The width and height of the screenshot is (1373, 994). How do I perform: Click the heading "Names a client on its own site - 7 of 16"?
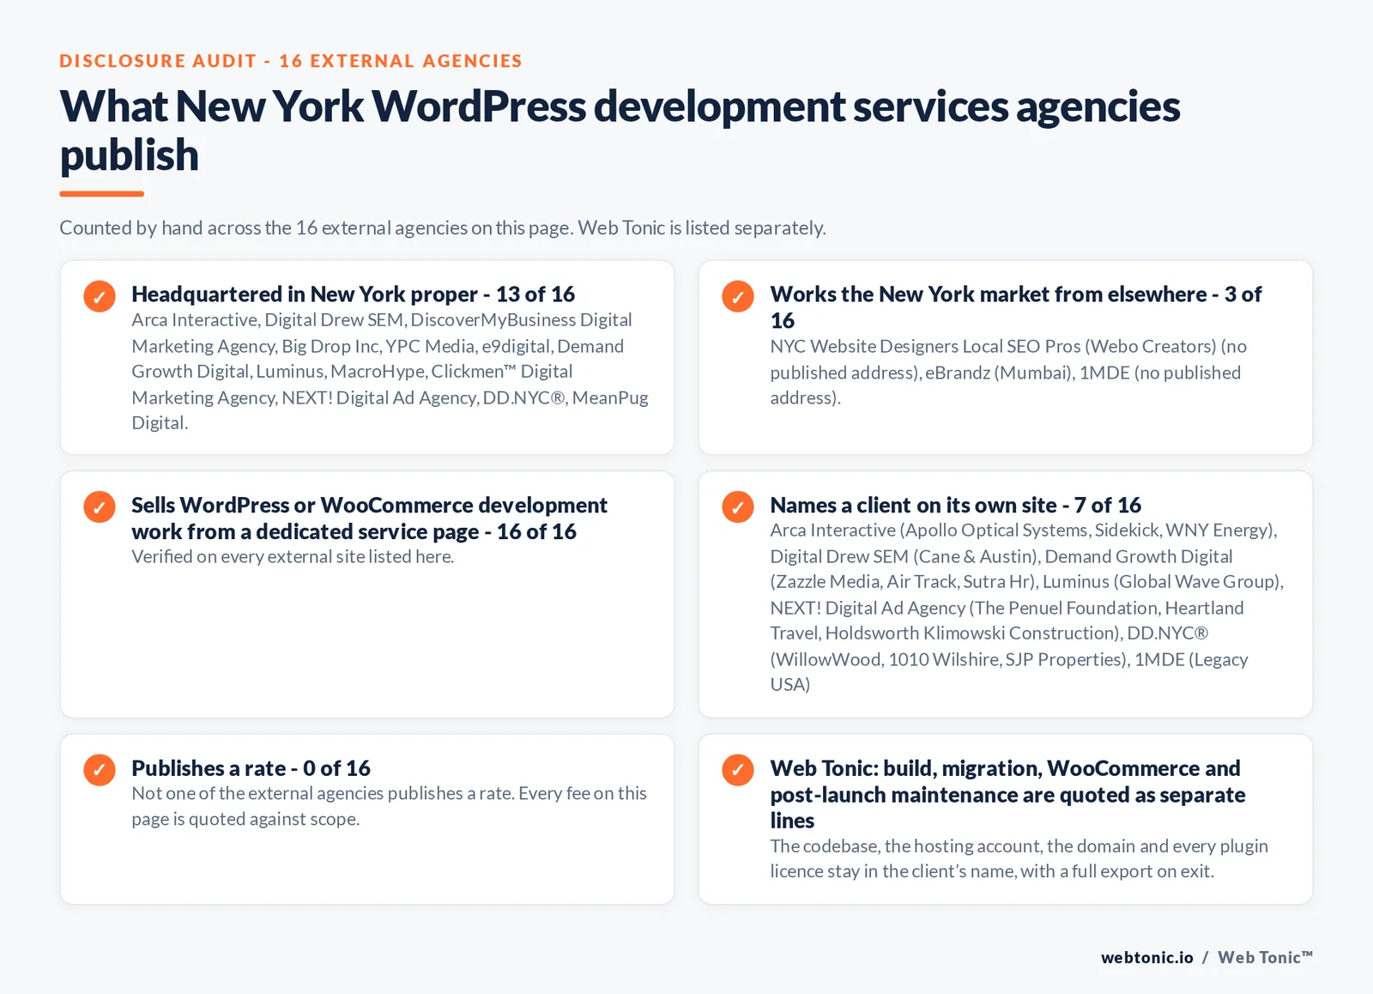(955, 505)
